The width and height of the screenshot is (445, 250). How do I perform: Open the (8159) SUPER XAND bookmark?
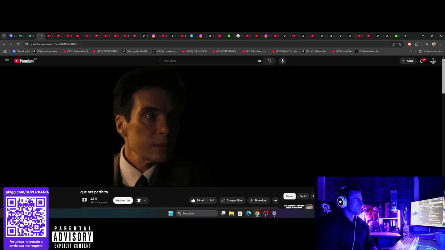tap(106, 51)
